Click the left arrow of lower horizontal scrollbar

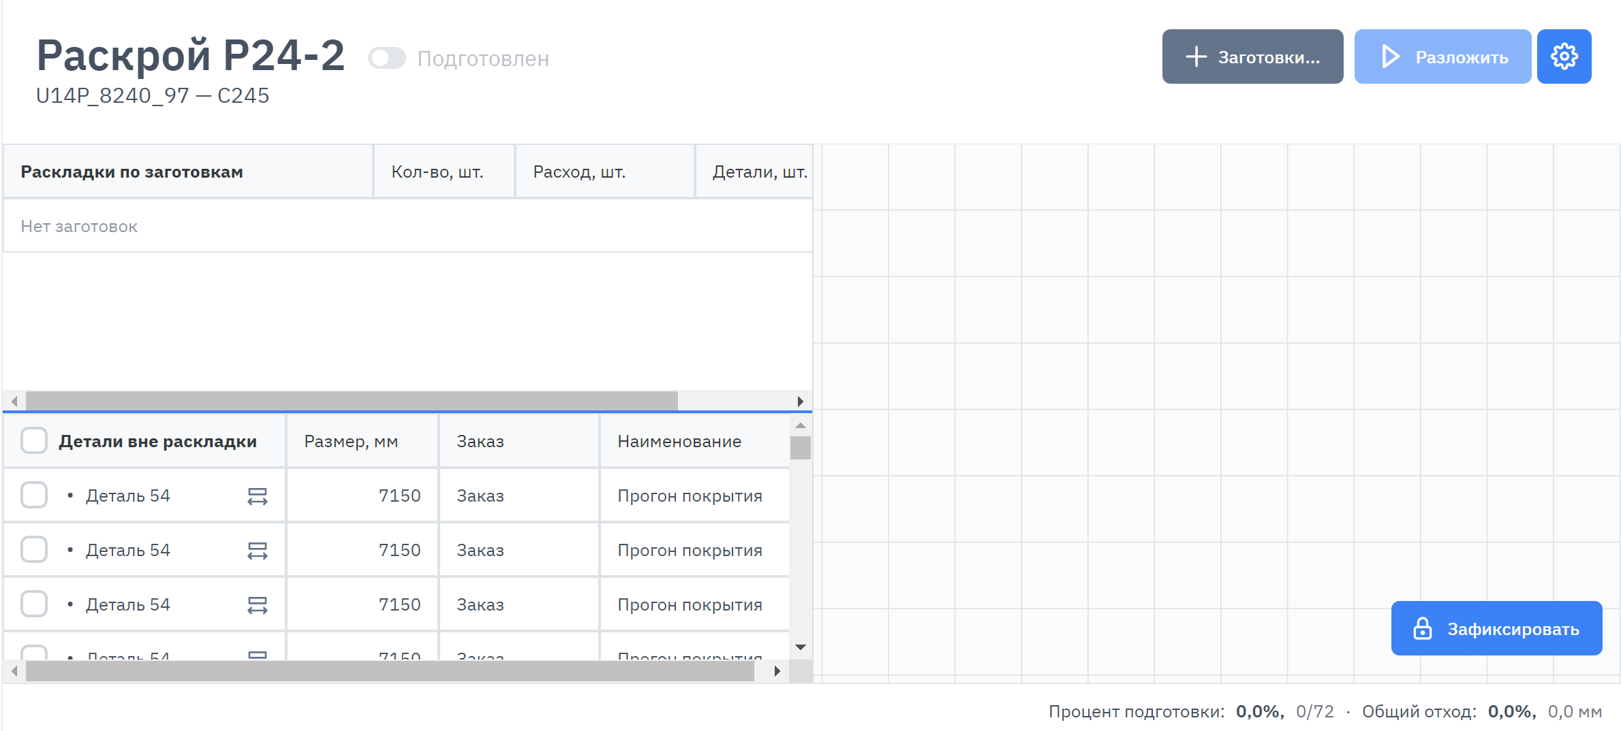(14, 671)
